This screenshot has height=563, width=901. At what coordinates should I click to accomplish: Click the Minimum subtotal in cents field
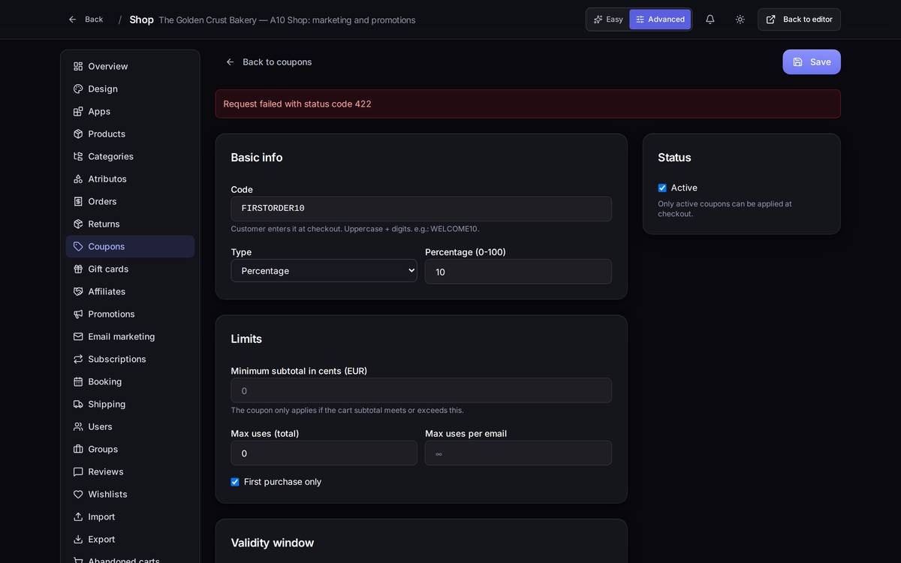[421, 390]
